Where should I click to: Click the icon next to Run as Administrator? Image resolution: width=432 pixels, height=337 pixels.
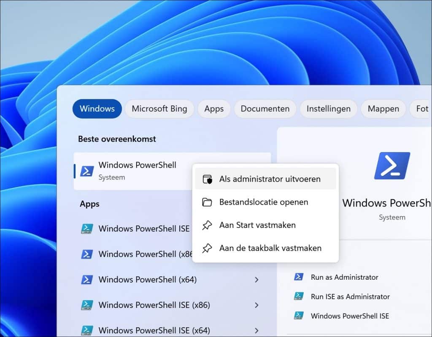click(x=299, y=277)
